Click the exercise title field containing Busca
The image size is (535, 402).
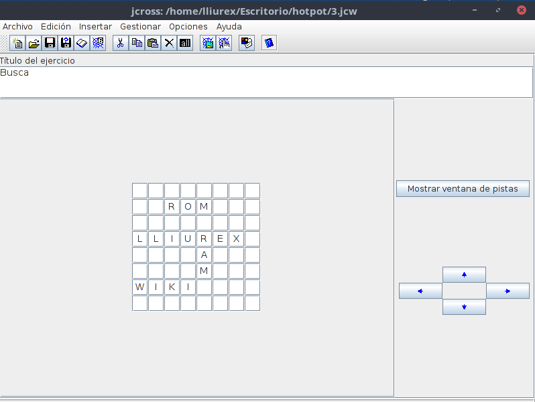tap(266, 82)
